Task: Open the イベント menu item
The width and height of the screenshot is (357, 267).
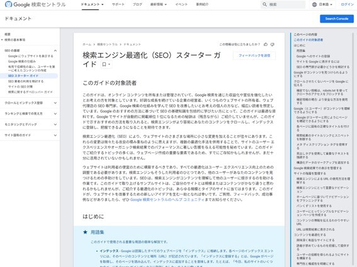Action: (x=181, y=4)
